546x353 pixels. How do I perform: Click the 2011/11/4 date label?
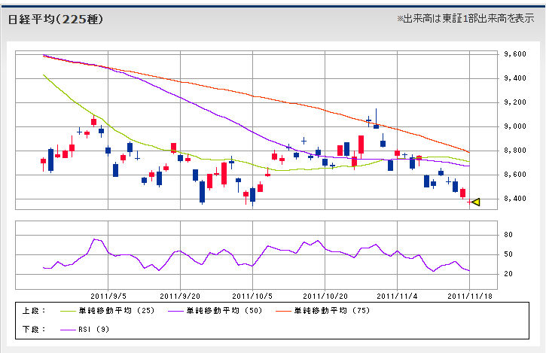397,297
